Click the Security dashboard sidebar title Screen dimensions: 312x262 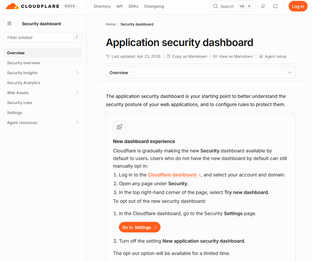[x=41, y=24]
